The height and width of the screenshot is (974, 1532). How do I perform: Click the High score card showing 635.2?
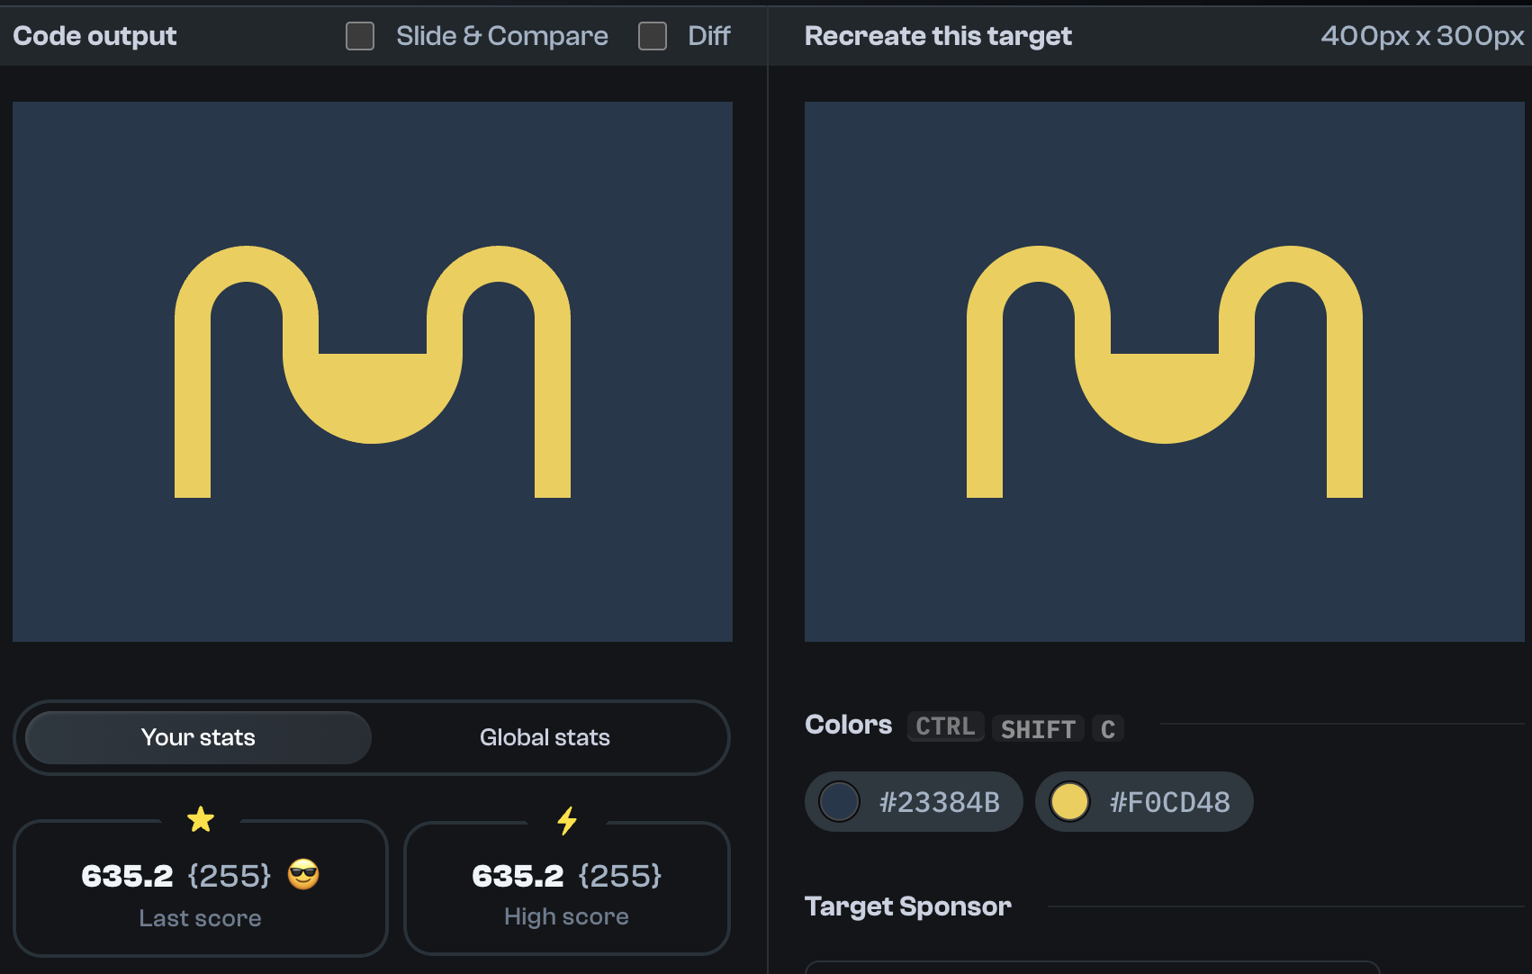tap(566, 888)
